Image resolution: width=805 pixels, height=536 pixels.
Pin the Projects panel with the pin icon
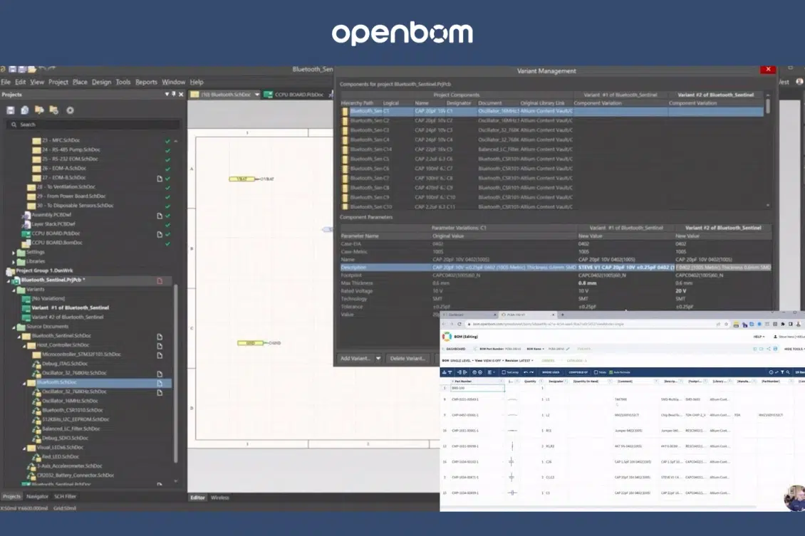click(174, 95)
